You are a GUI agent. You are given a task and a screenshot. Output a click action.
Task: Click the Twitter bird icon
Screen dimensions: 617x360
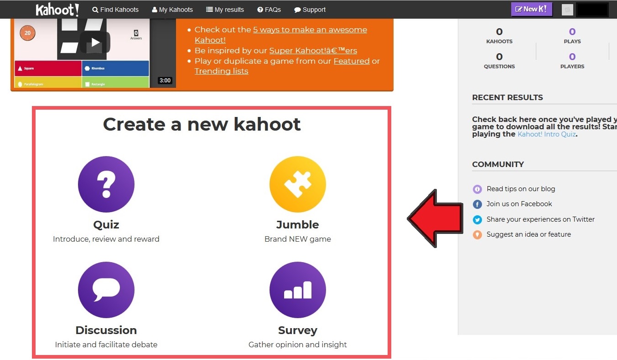477,220
